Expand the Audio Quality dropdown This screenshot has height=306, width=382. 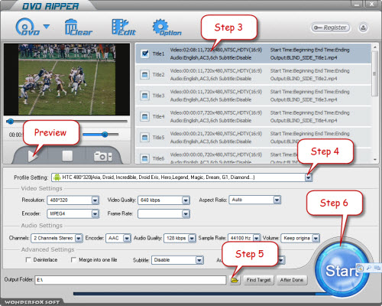pos(192,238)
